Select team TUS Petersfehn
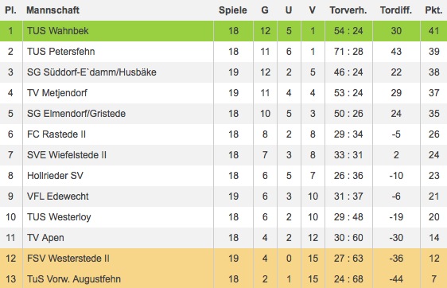Viewport: 447px width, 288px height. click(x=61, y=52)
